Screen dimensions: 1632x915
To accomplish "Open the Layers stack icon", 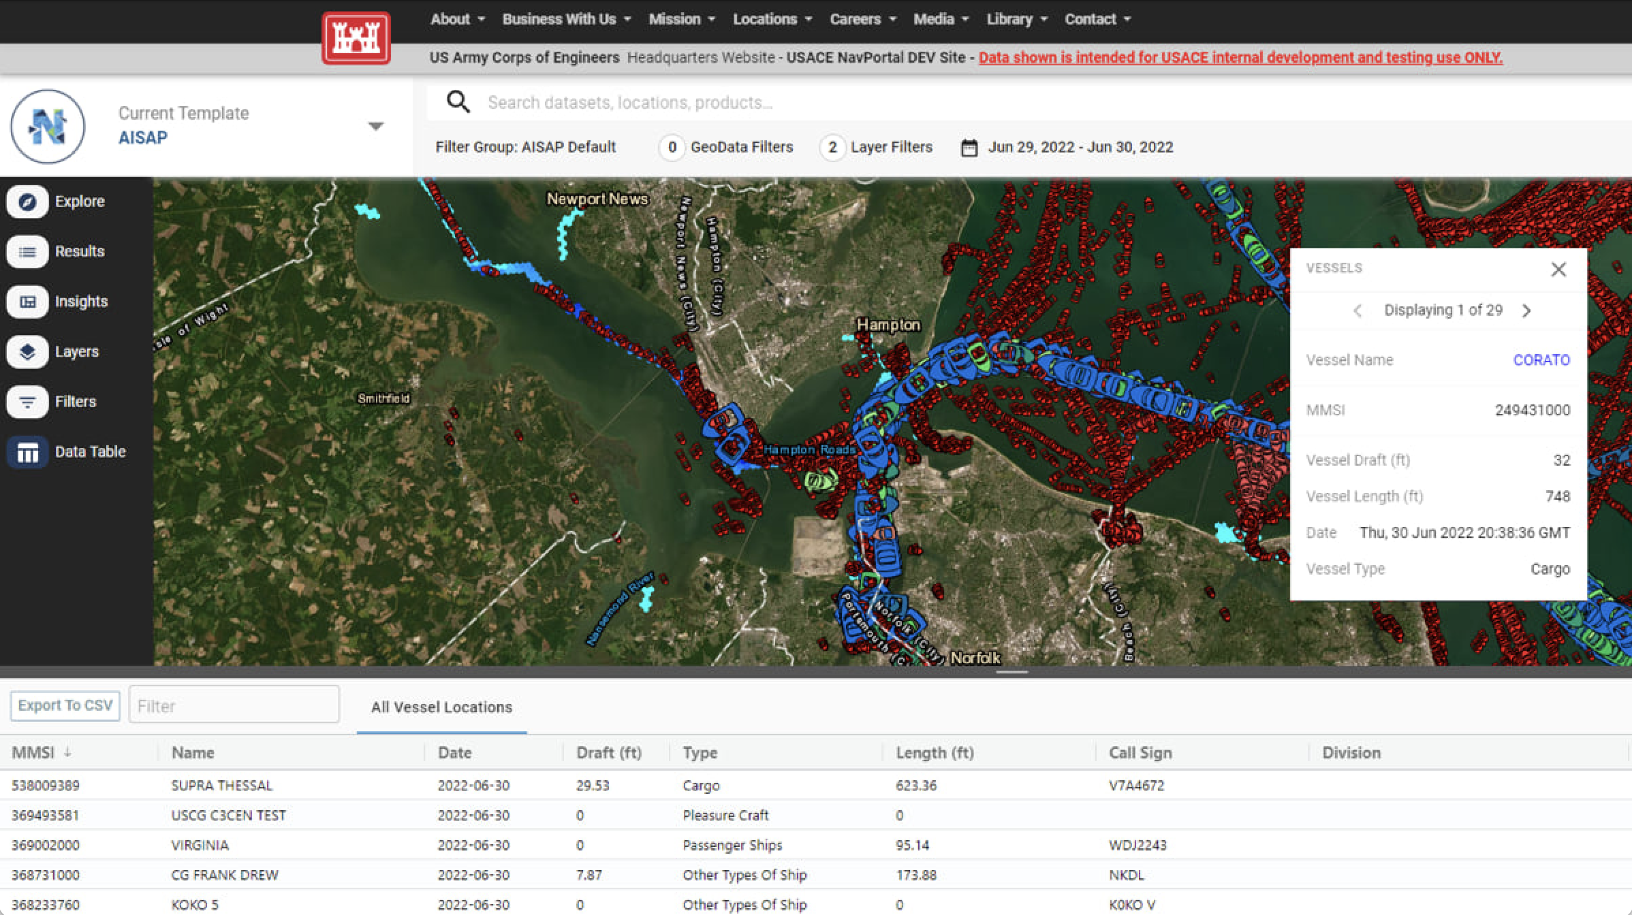I will coord(27,352).
